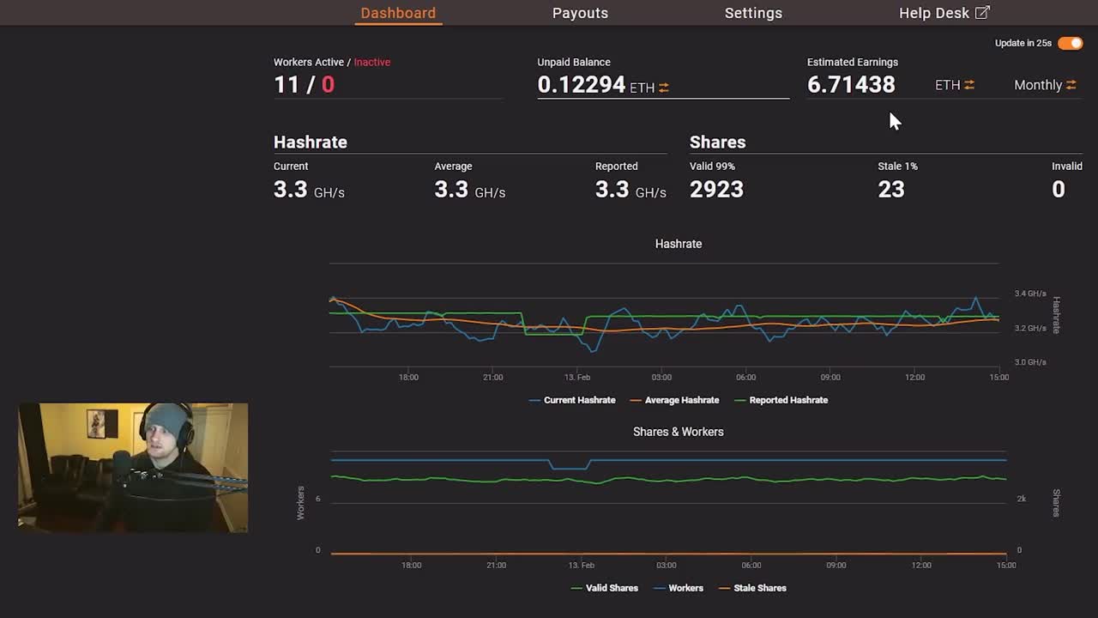Screen dimensions: 1098x618
Task: Click the Update in 25s countdown text
Action: pyautogui.click(x=1023, y=43)
